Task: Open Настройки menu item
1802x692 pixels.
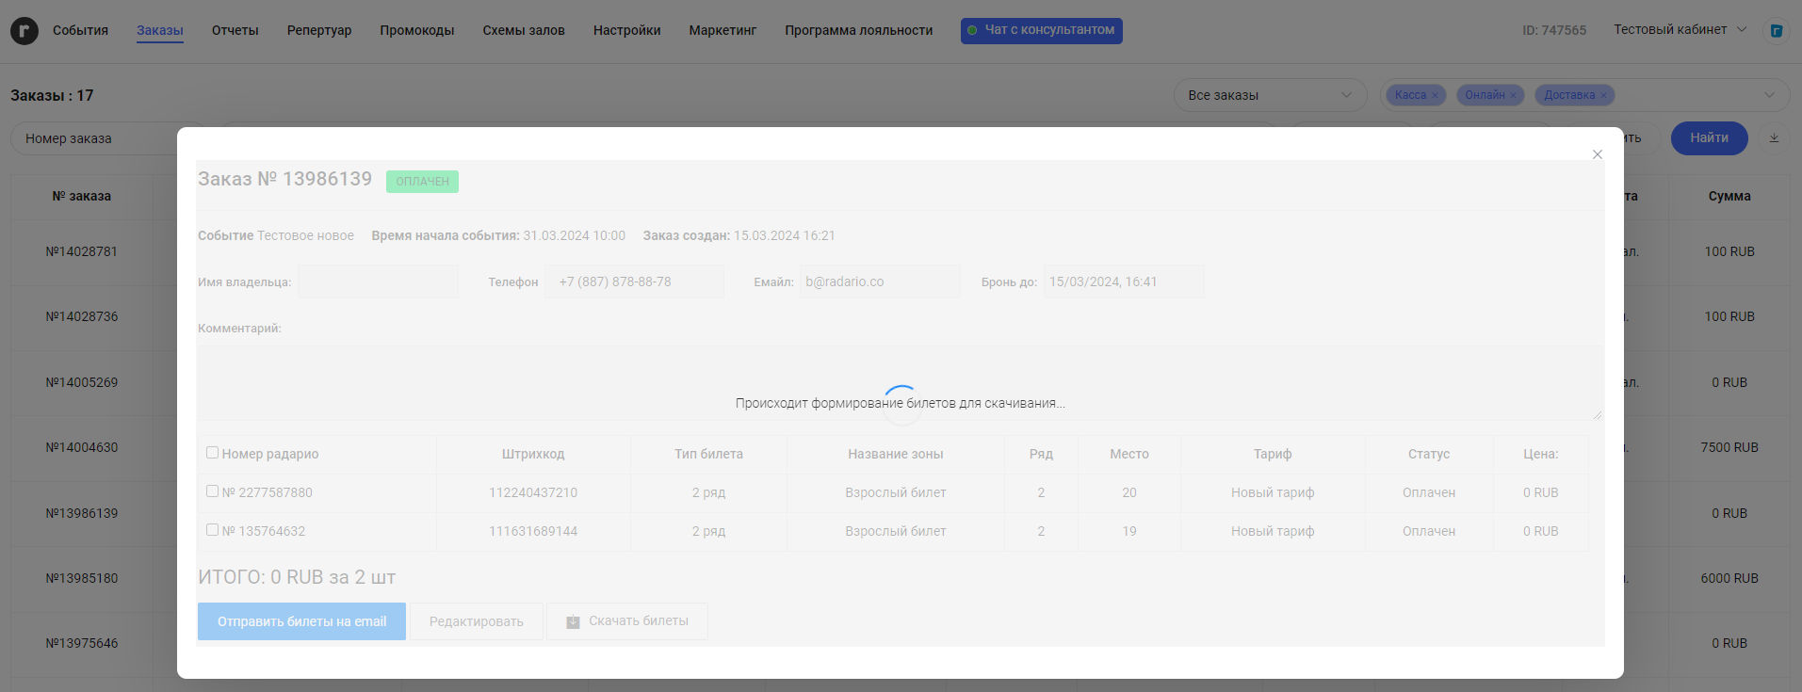Action: (627, 30)
